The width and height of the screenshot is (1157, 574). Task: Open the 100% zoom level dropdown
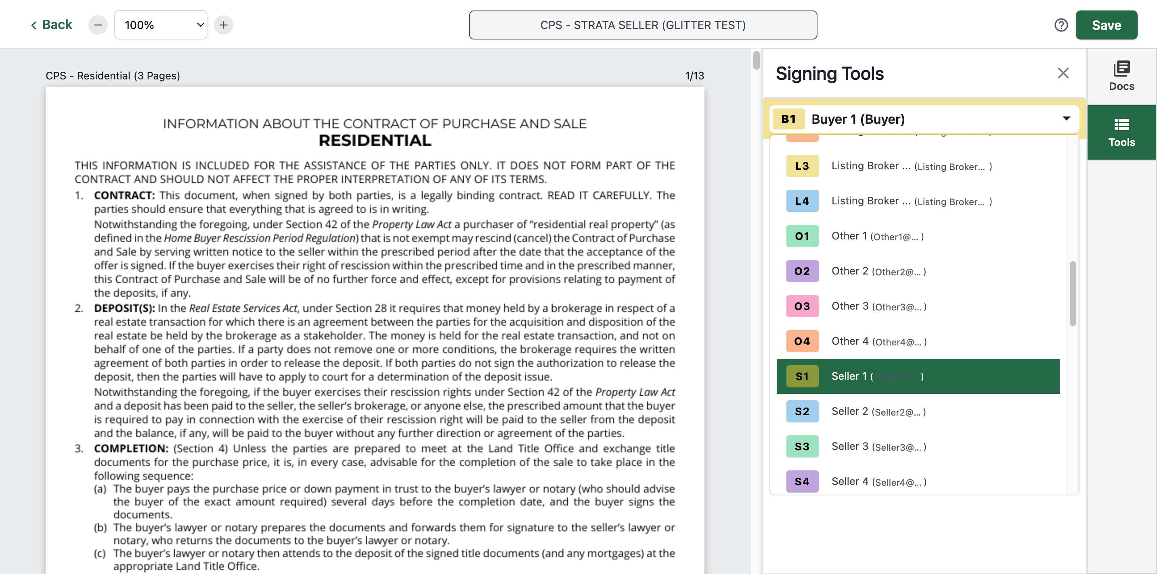click(x=161, y=25)
